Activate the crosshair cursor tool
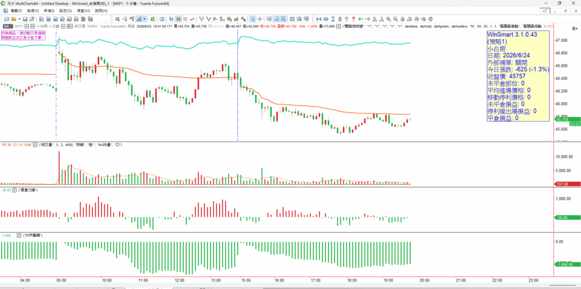 tap(260, 19)
